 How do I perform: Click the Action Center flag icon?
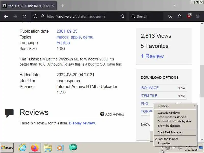pos(174,148)
